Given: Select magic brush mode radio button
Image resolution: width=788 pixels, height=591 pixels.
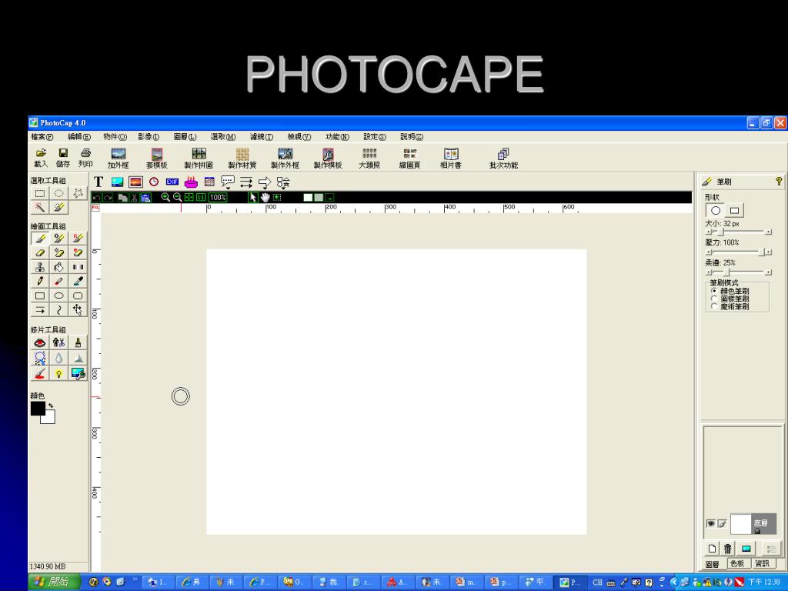Looking at the screenshot, I should tap(714, 306).
